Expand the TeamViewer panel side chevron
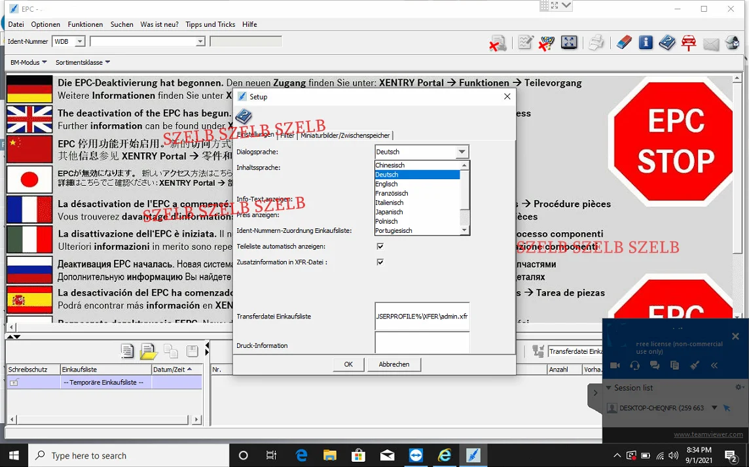749x467 pixels. click(x=595, y=393)
